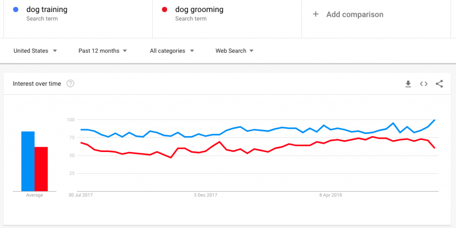
Task: Download the Interest over time data
Action: click(x=408, y=84)
